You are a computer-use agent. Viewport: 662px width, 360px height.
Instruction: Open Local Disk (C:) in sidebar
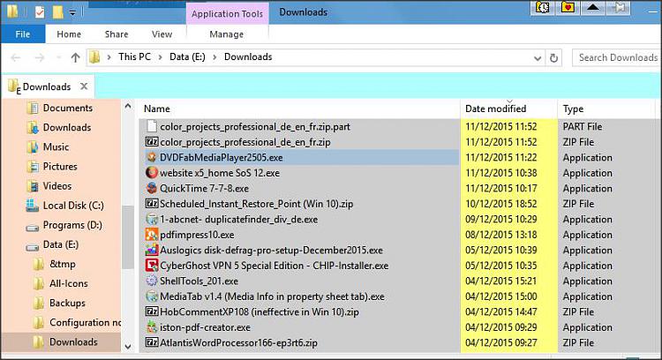click(x=64, y=206)
